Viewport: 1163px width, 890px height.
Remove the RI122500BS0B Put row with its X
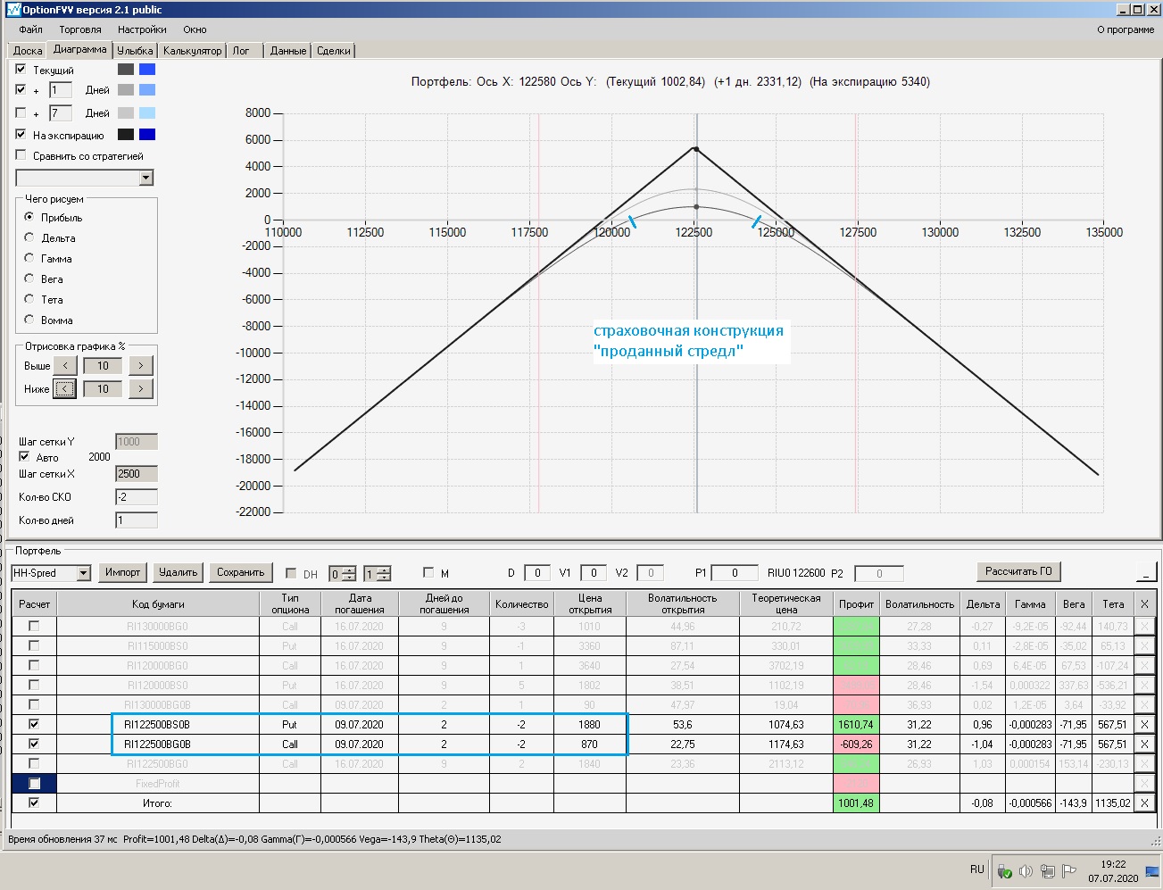tap(1144, 725)
